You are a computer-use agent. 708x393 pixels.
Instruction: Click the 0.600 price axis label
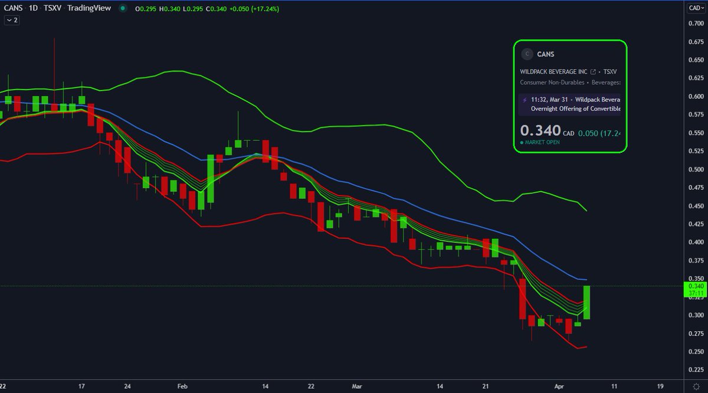[x=695, y=96]
